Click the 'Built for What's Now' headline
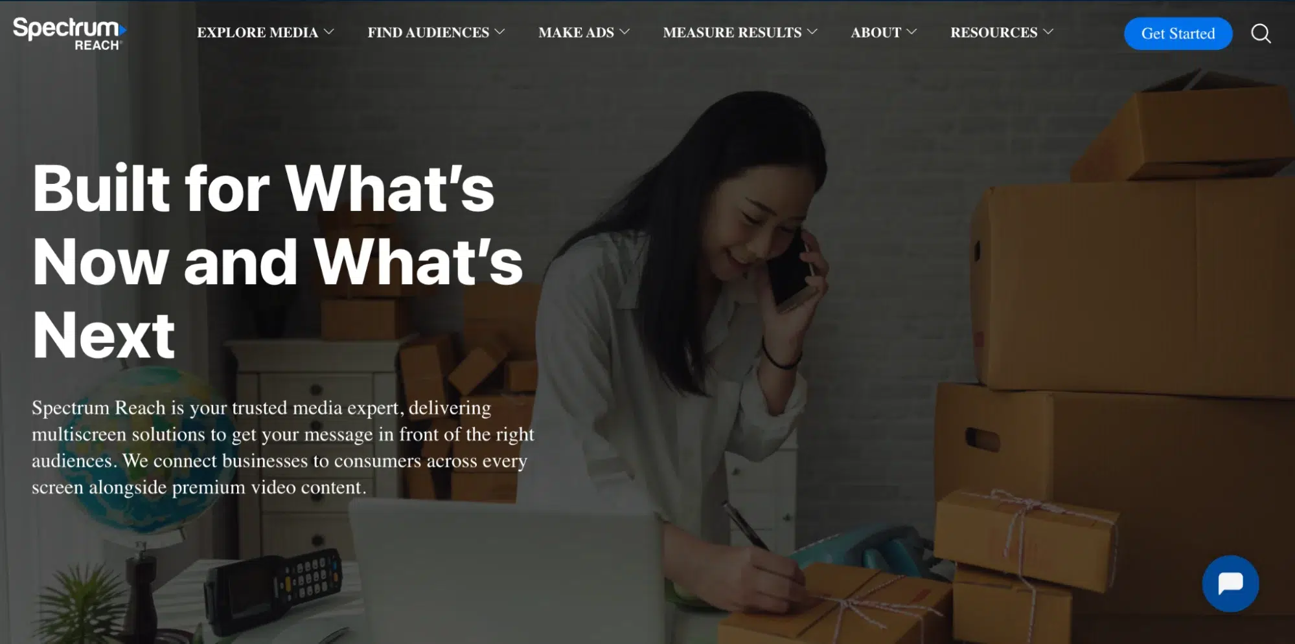Viewport: 1295px width, 644px height. click(277, 261)
